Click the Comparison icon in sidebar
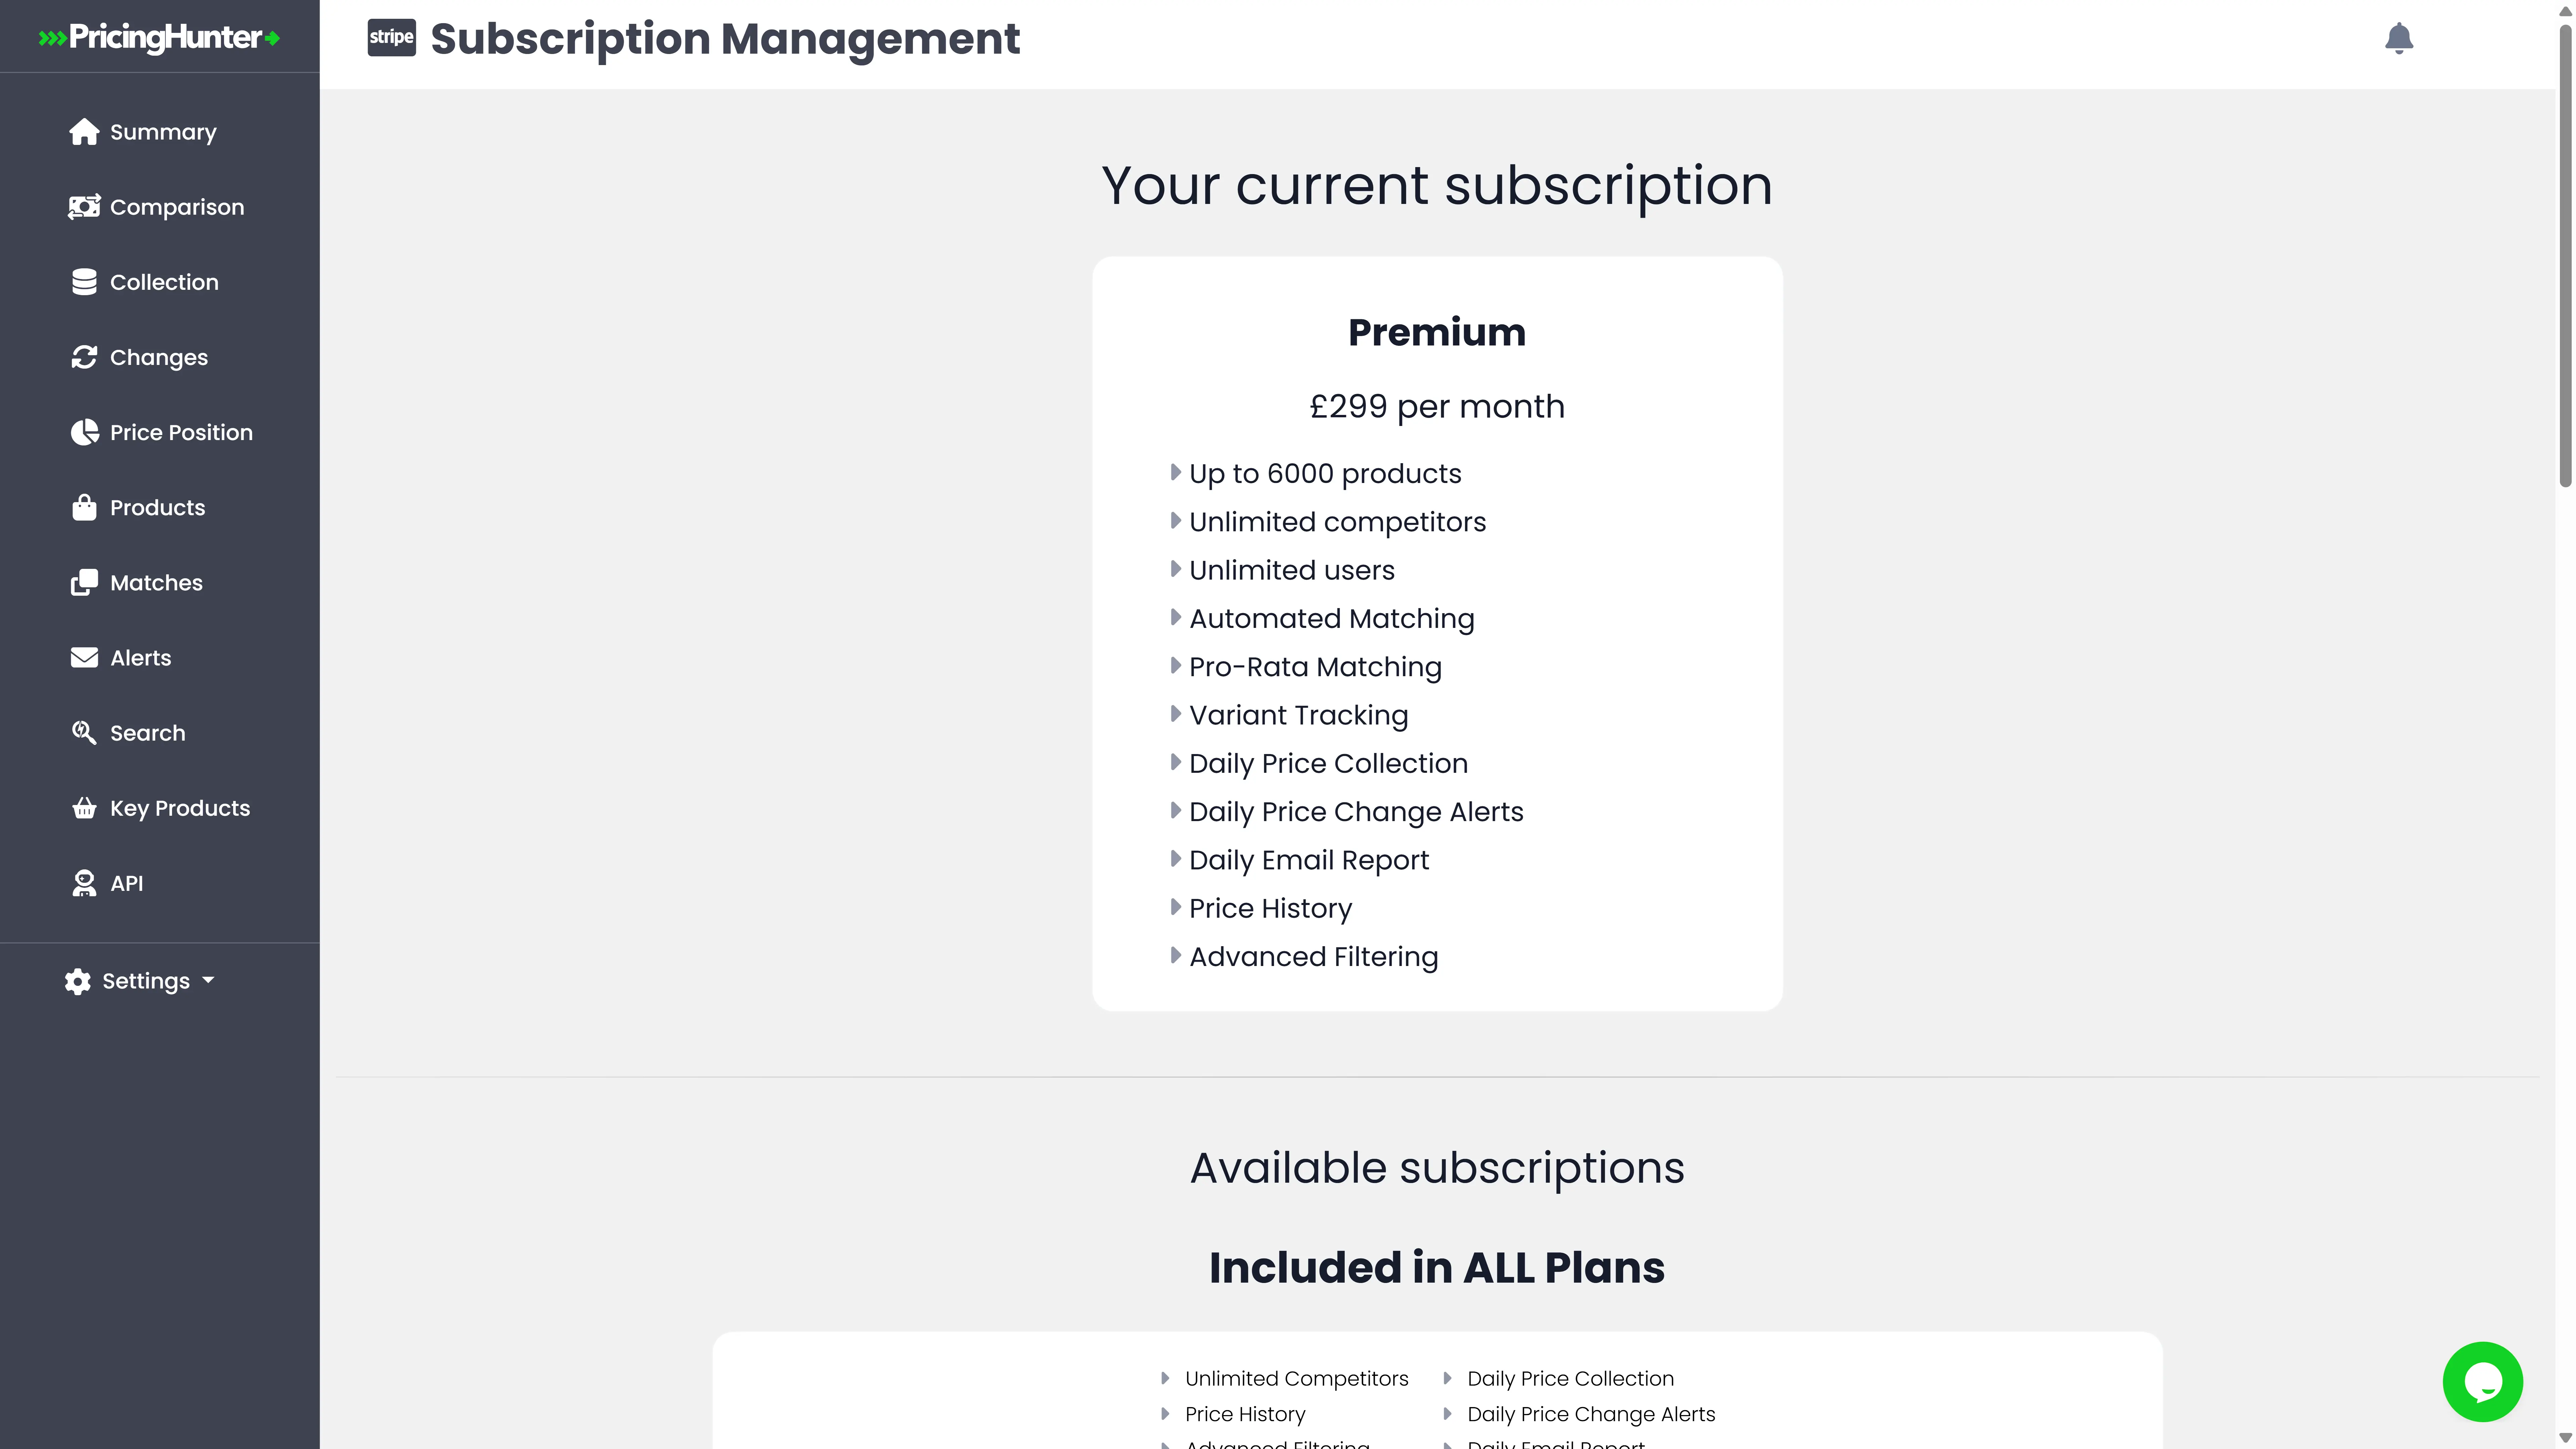 pyautogui.click(x=84, y=207)
